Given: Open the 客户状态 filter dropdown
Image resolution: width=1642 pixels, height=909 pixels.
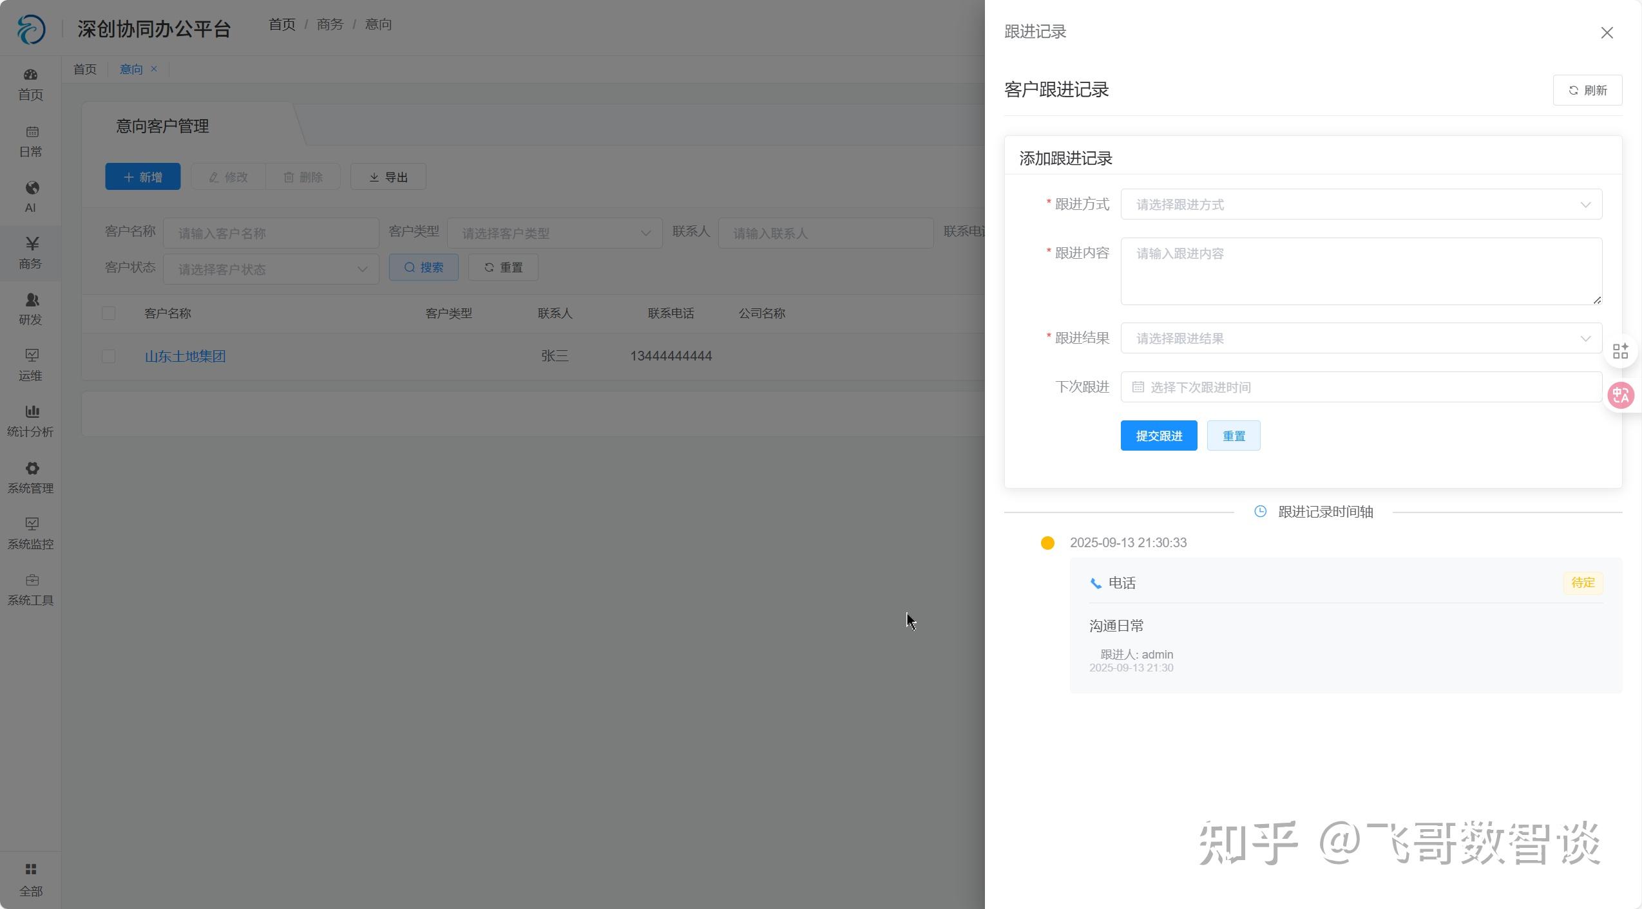Looking at the screenshot, I should [271, 269].
